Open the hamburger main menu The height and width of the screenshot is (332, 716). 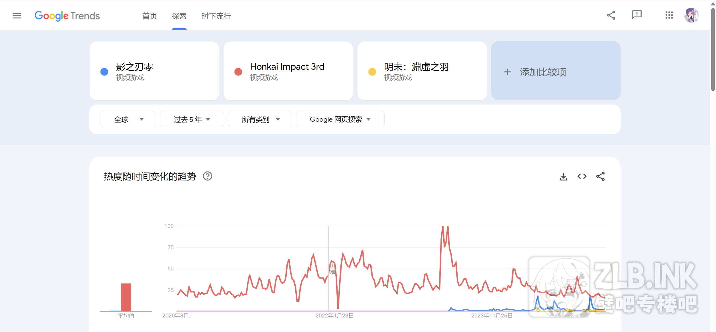click(x=17, y=16)
